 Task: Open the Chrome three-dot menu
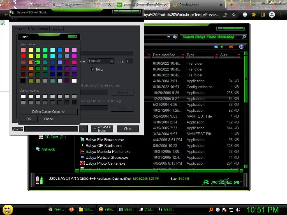[281, 15]
